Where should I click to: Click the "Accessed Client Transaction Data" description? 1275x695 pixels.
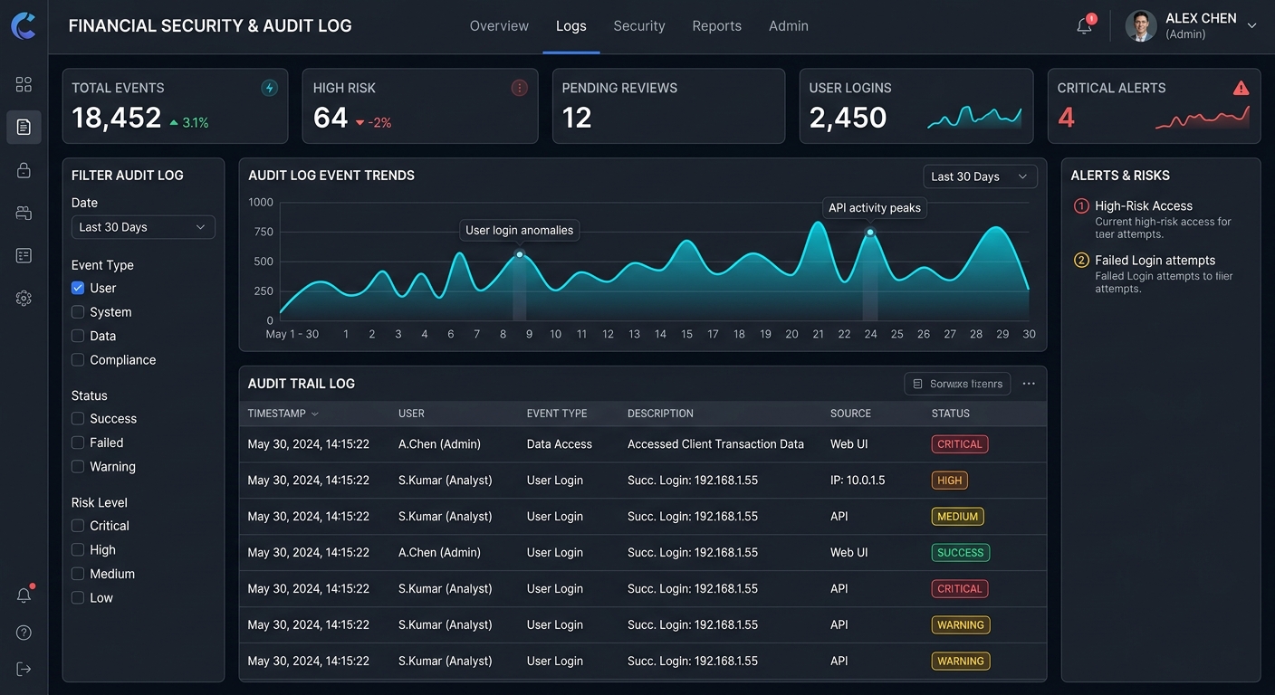click(715, 444)
